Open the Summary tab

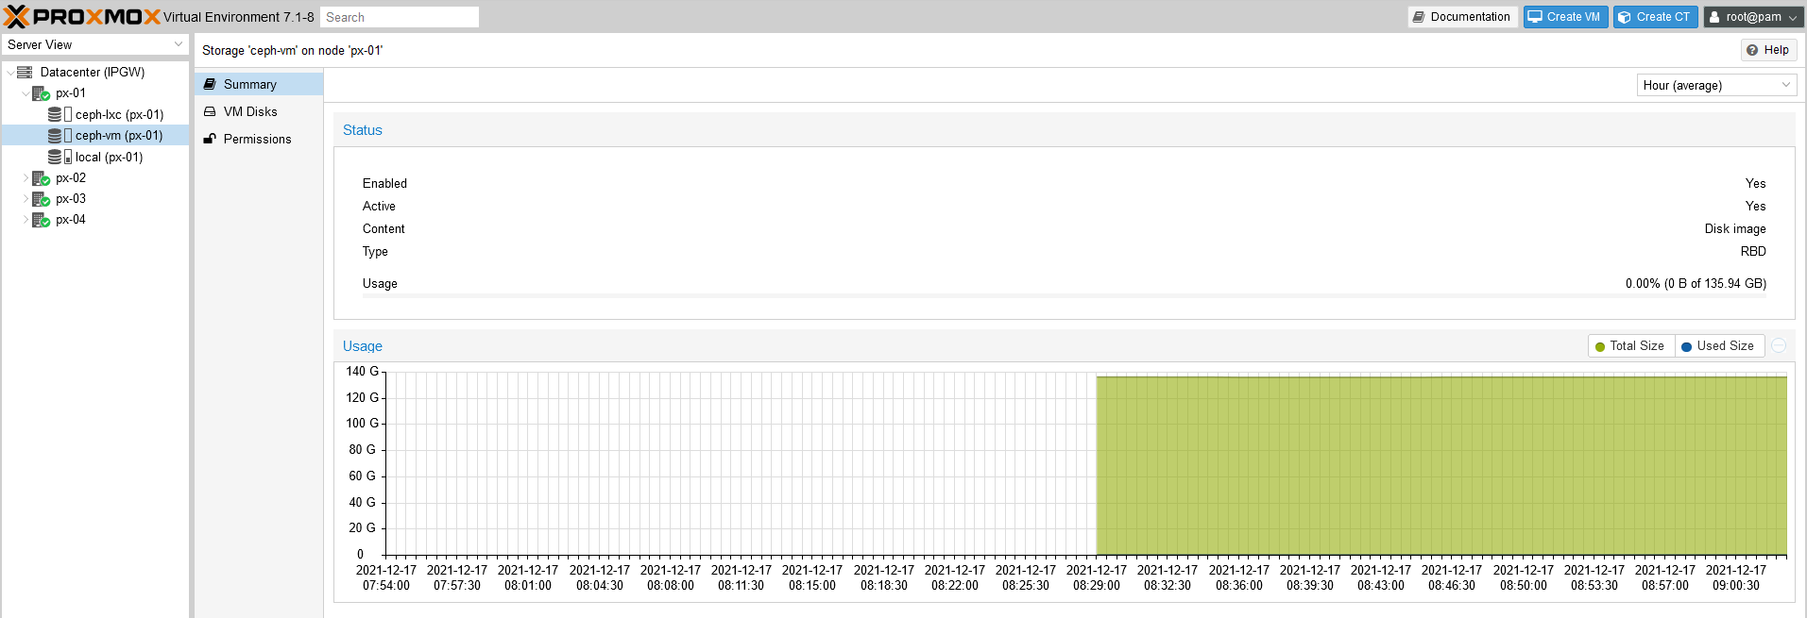249,84
